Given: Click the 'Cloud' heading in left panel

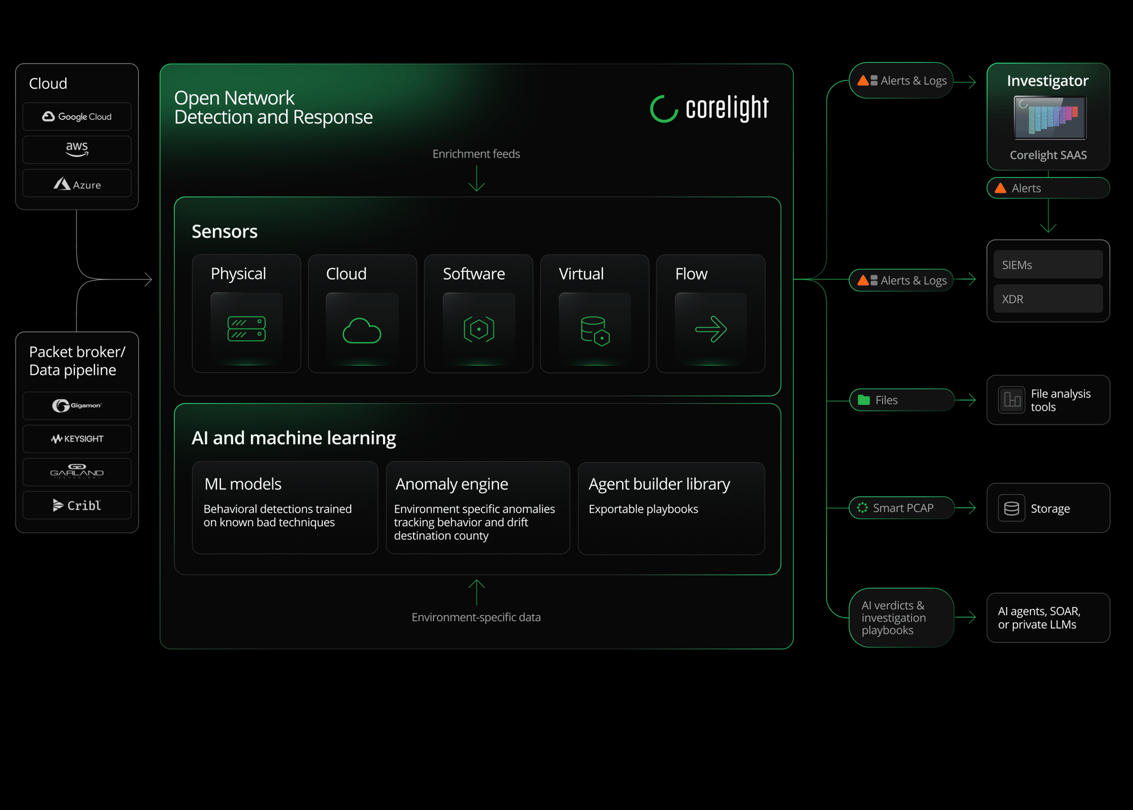Looking at the screenshot, I should [48, 84].
